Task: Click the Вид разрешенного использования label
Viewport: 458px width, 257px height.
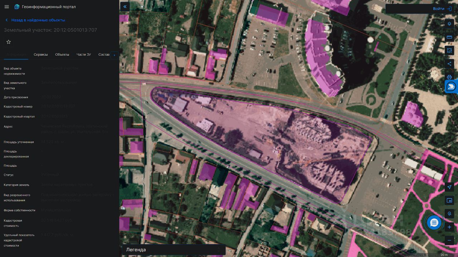Action: [17, 198]
